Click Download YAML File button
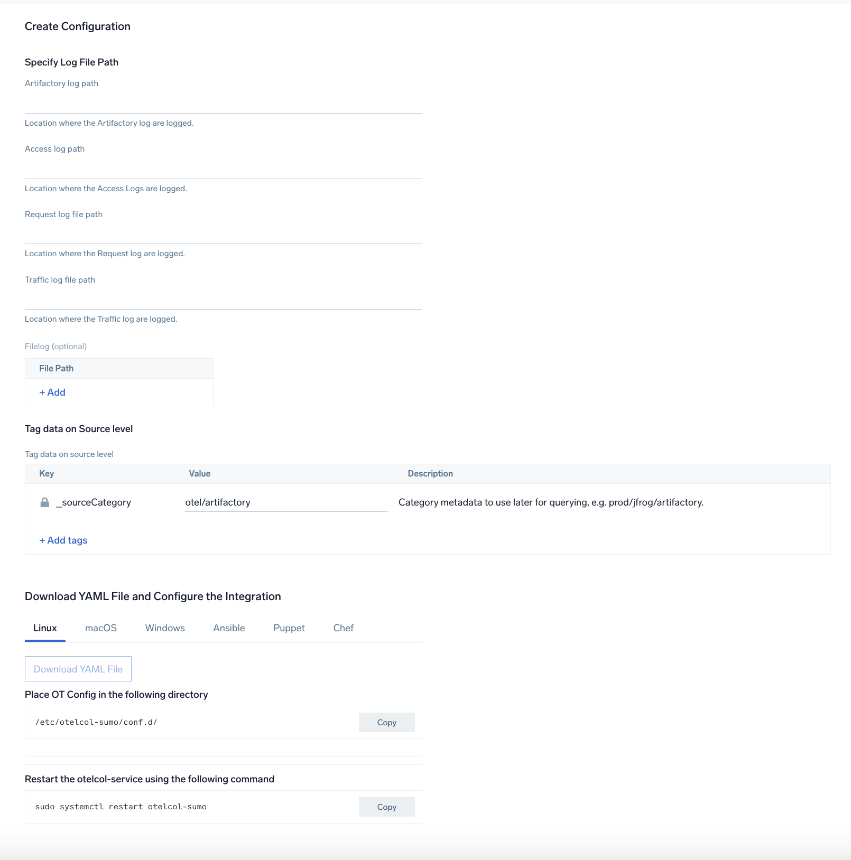The image size is (851, 860). coord(78,669)
